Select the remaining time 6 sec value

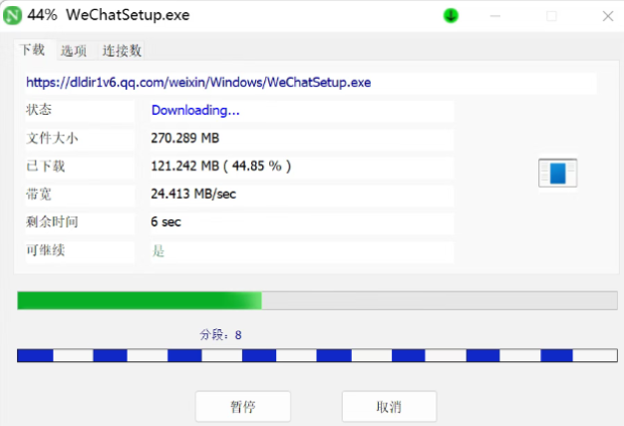point(165,221)
